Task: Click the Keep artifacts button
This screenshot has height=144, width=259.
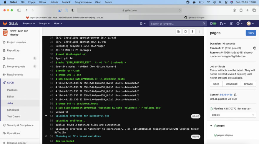Action: click(216, 84)
